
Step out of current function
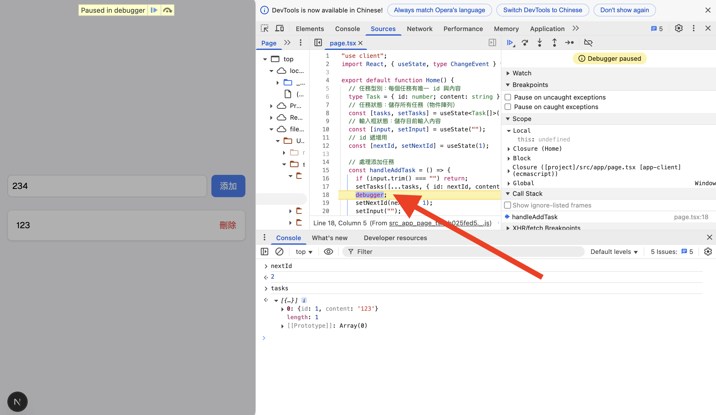coord(554,42)
